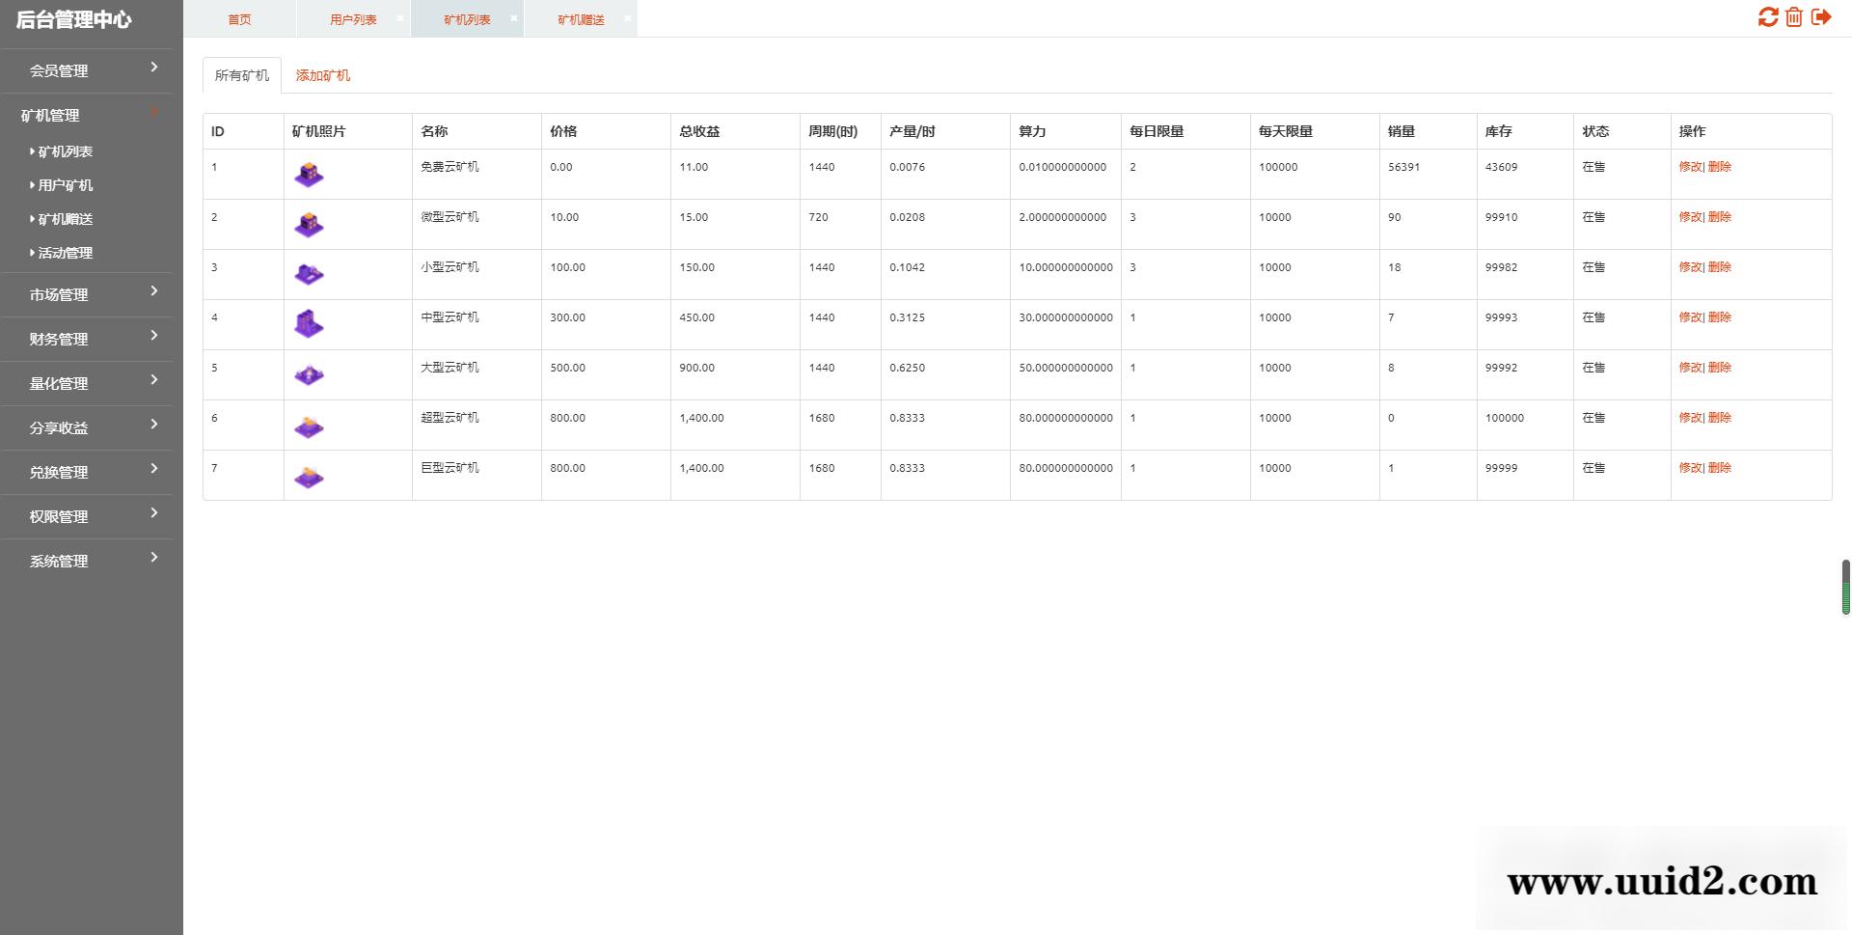The width and height of the screenshot is (1852, 935).
Task: Close the 用户列表 tab
Action: tap(400, 18)
